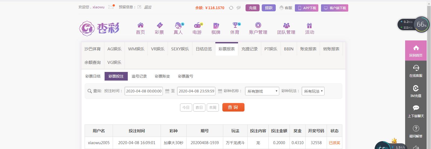431x149 pixels.
Task: Open the 体育 trophy icon
Action: 236,25
